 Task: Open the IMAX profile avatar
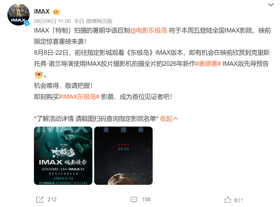click(18, 15)
